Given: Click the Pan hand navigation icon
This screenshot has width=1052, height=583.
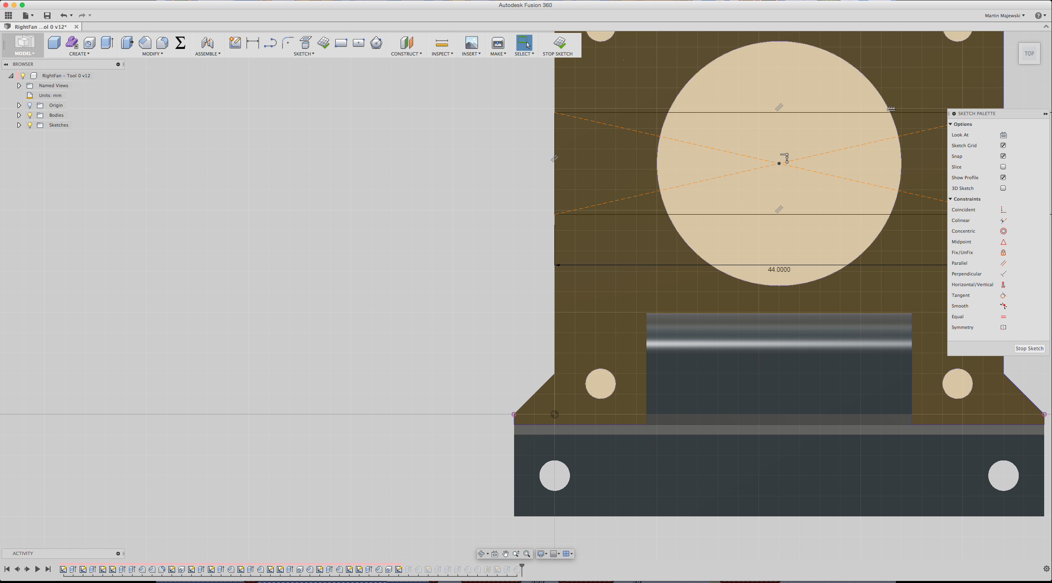Looking at the screenshot, I should pos(505,554).
